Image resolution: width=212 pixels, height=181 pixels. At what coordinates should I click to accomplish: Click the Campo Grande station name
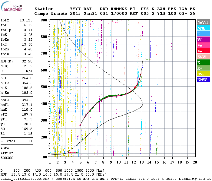(51, 14)
